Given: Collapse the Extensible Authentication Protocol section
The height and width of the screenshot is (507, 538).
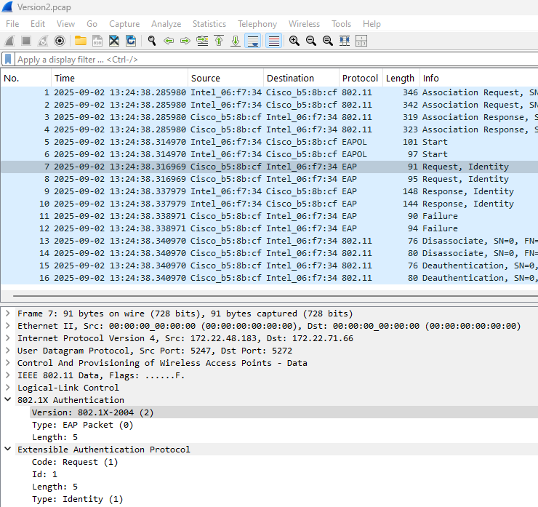Looking at the screenshot, I should 7,450.
